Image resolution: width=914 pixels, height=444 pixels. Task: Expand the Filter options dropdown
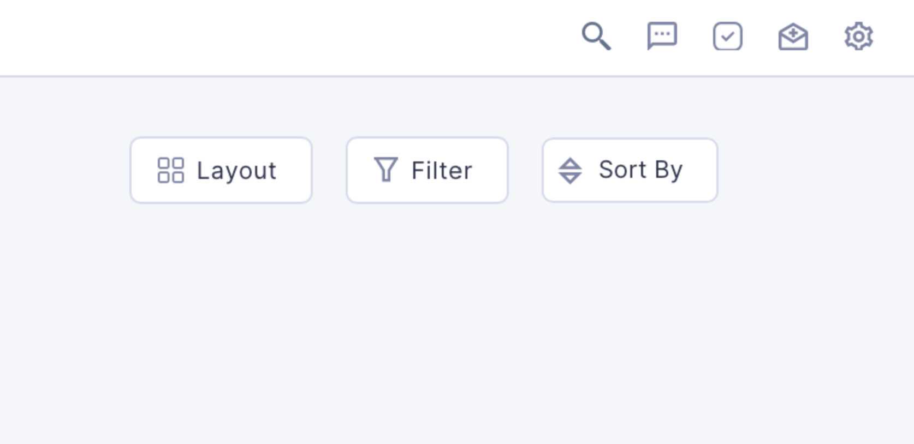[427, 170]
